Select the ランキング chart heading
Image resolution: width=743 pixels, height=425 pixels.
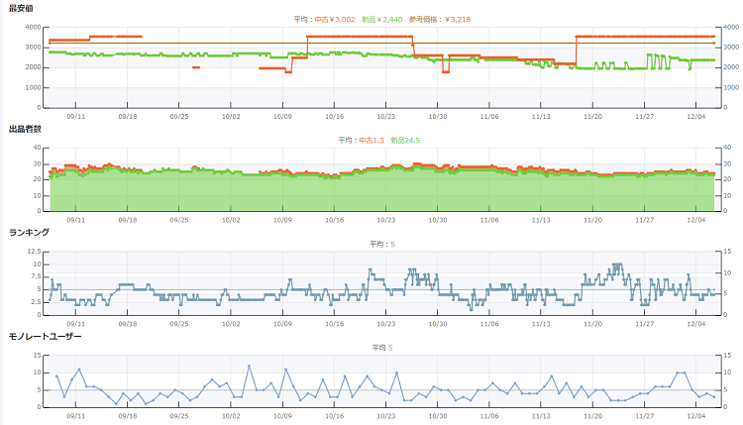[x=28, y=232]
